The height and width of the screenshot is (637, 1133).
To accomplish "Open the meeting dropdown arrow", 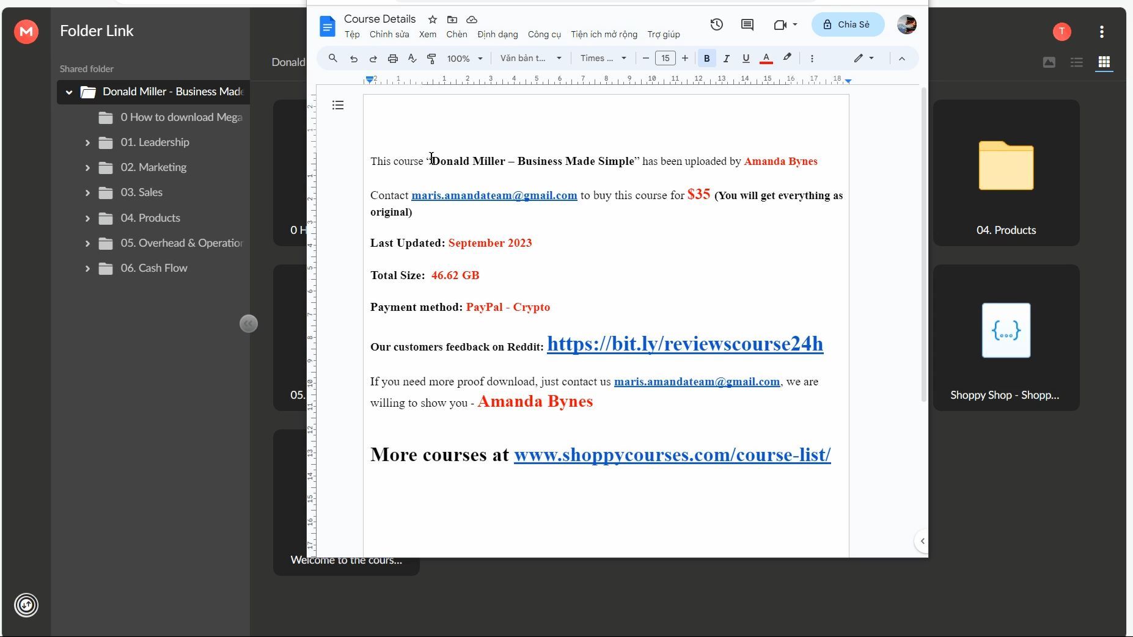I will (795, 24).
